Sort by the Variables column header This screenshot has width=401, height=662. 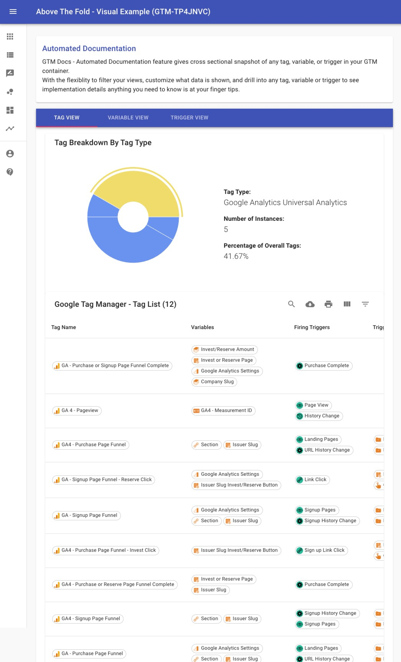click(203, 327)
